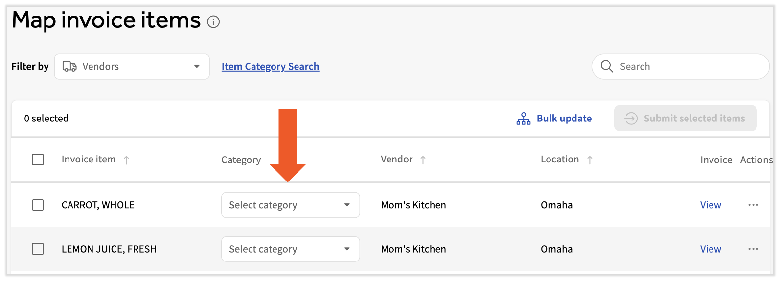Click the vendor truck icon in the filter
This screenshot has height=281, width=779.
point(69,66)
